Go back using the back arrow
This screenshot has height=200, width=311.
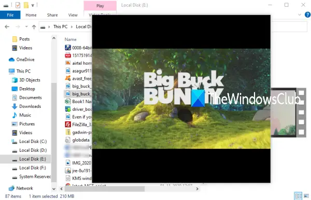(x=7, y=26)
